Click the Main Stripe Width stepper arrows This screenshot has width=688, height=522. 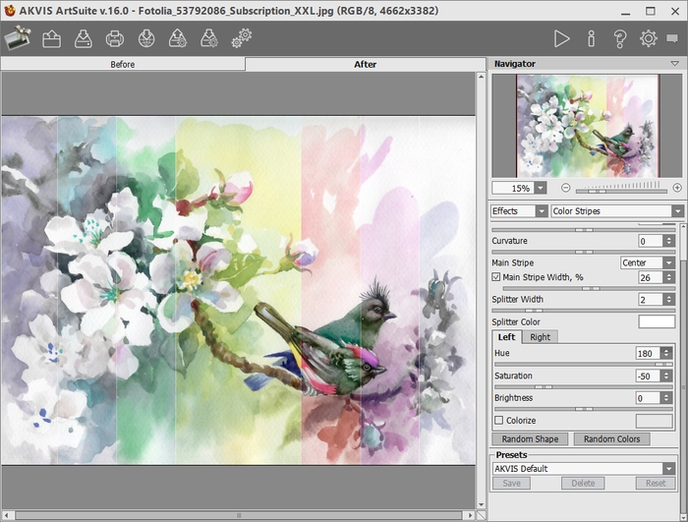pos(668,277)
